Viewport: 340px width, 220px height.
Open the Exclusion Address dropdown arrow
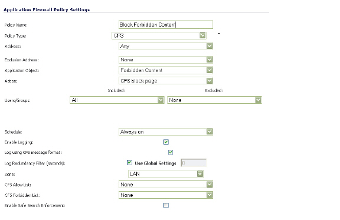click(210, 60)
